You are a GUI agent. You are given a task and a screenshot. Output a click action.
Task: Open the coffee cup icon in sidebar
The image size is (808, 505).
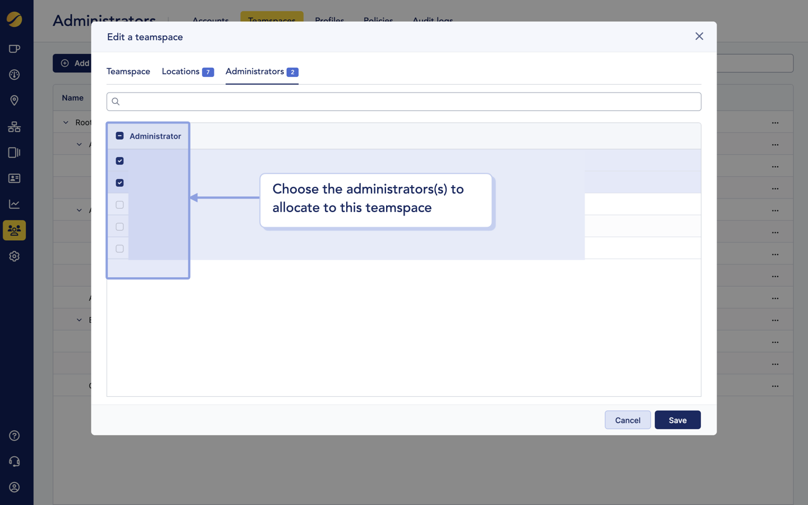14,49
